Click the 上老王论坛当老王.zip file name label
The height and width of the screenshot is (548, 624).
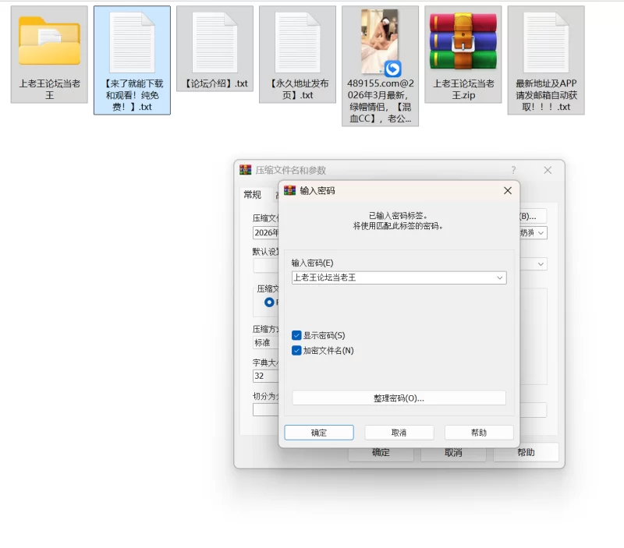click(x=463, y=89)
